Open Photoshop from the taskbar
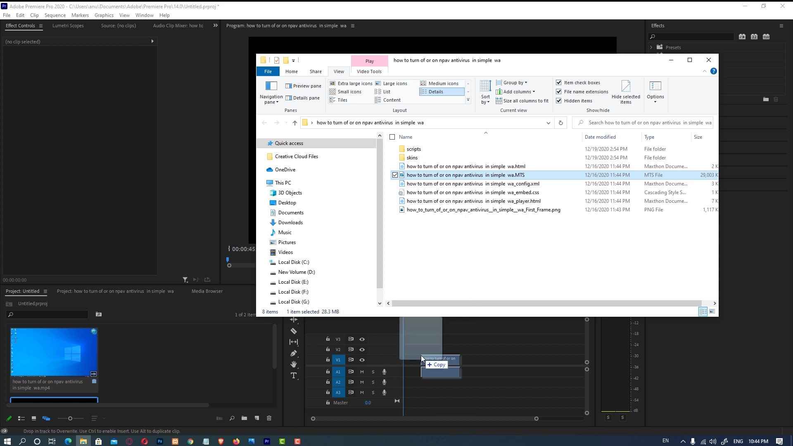 pyautogui.click(x=160, y=441)
